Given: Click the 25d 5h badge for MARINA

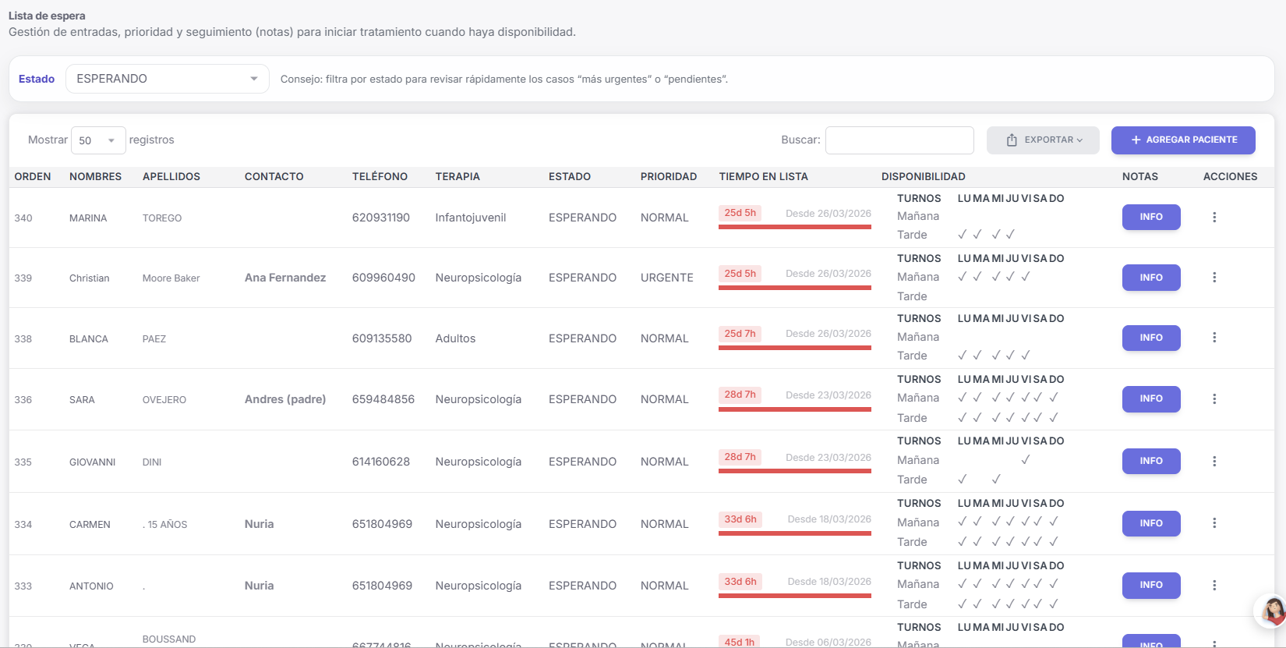Looking at the screenshot, I should pos(740,213).
